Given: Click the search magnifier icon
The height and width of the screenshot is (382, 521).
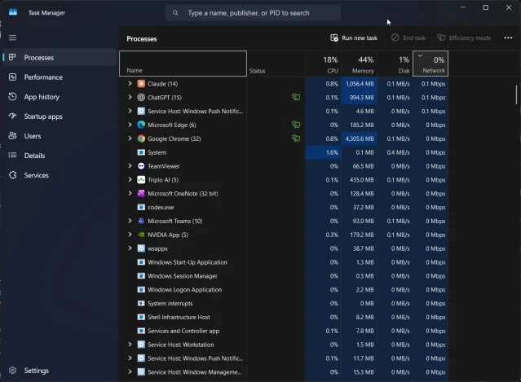Looking at the screenshot, I should click(x=175, y=13).
